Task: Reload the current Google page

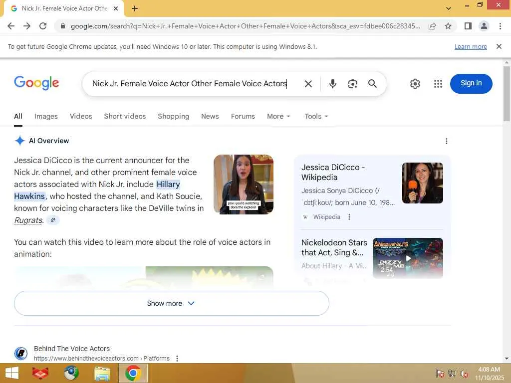Action: click(x=43, y=26)
